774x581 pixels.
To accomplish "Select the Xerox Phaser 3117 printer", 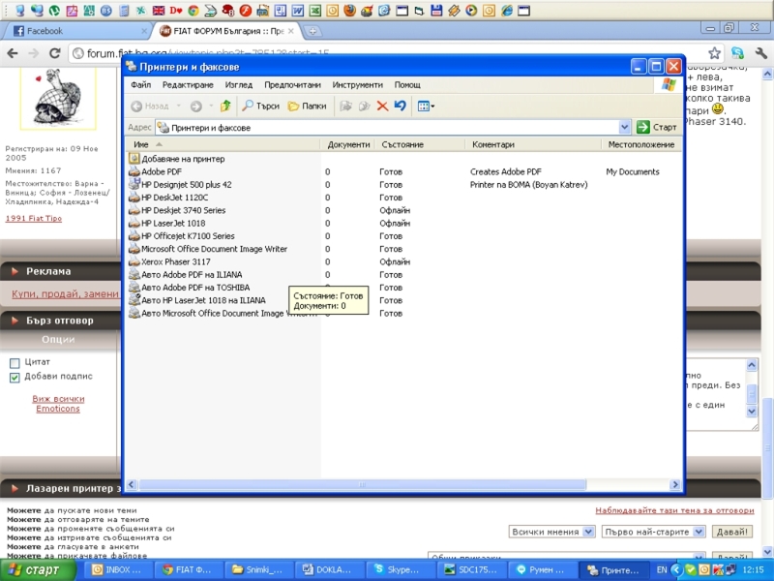I will click(x=176, y=261).
